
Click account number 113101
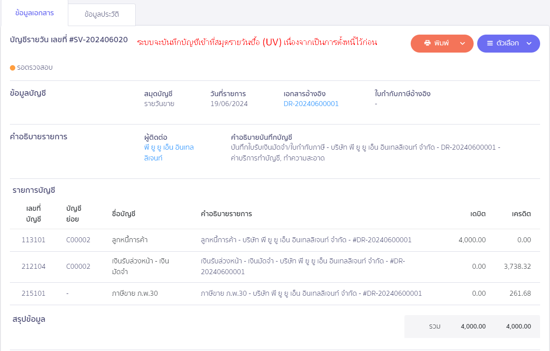pyautogui.click(x=33, y=240)
